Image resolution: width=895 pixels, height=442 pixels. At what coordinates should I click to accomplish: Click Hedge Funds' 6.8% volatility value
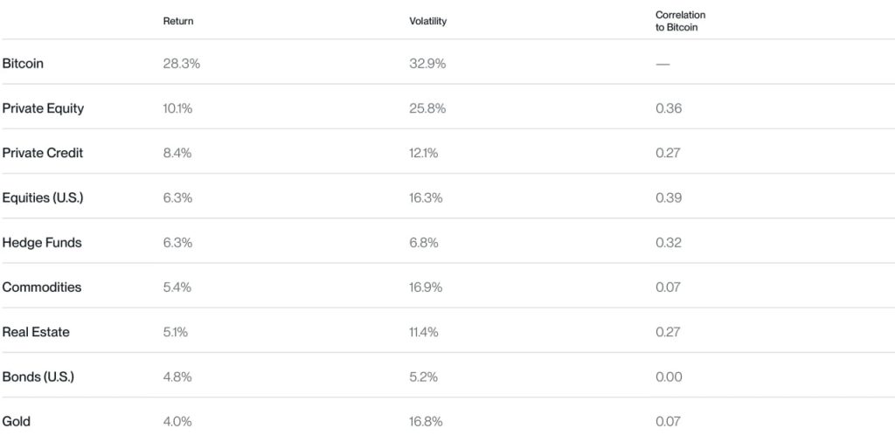click(424, 242)
